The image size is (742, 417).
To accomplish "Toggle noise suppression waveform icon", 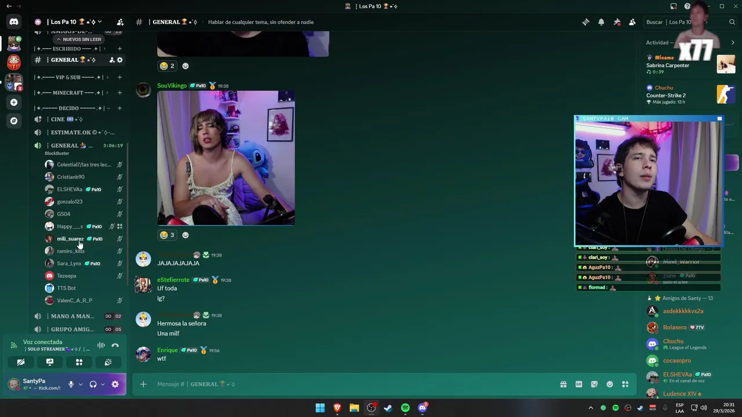I will pyautogui.click(x=101, y=345).
